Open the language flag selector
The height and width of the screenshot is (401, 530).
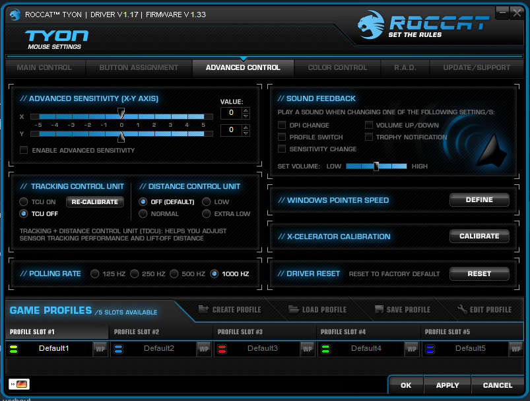coord(19,384)
